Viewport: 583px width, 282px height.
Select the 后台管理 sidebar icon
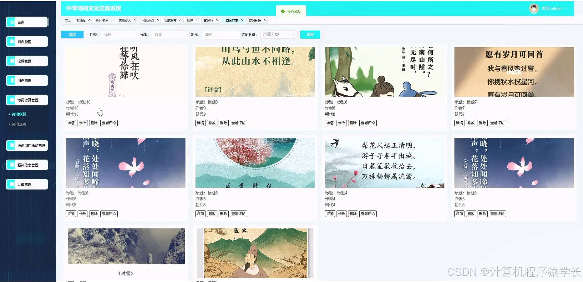(12, 41)
